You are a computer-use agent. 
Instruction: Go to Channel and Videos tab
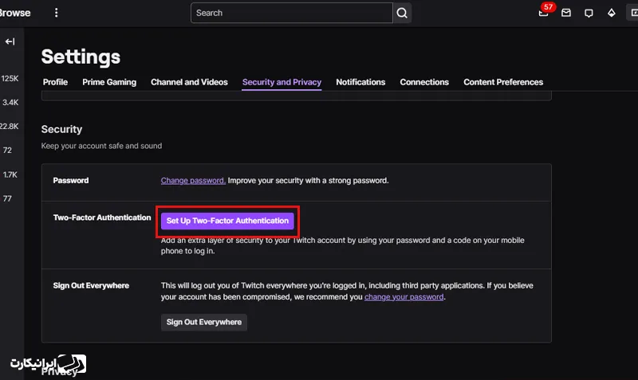pyautogui.click(x=189, y=82)
